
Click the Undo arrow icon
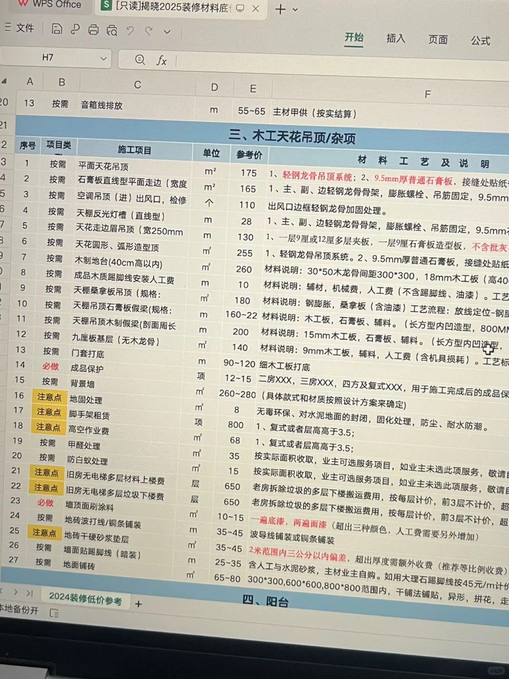point(131,30)
